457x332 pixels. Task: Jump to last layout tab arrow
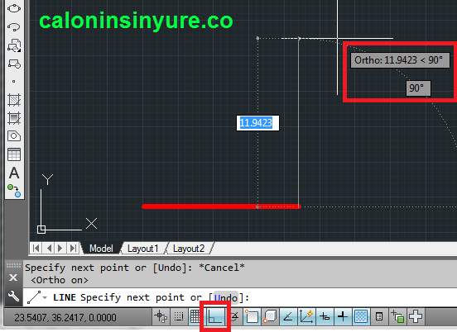[73, 249]
